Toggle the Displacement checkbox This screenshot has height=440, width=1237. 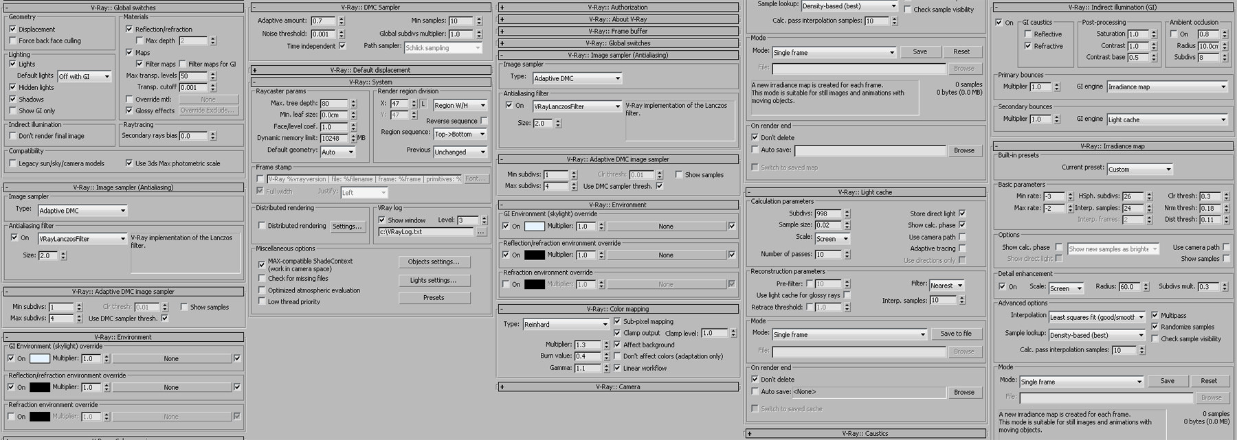pyautogui.click(x=13, y=29)
